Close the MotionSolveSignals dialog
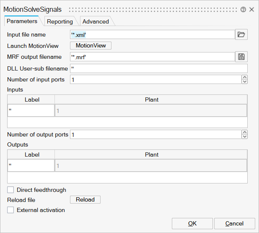259x233 pixels. [251, 9]
